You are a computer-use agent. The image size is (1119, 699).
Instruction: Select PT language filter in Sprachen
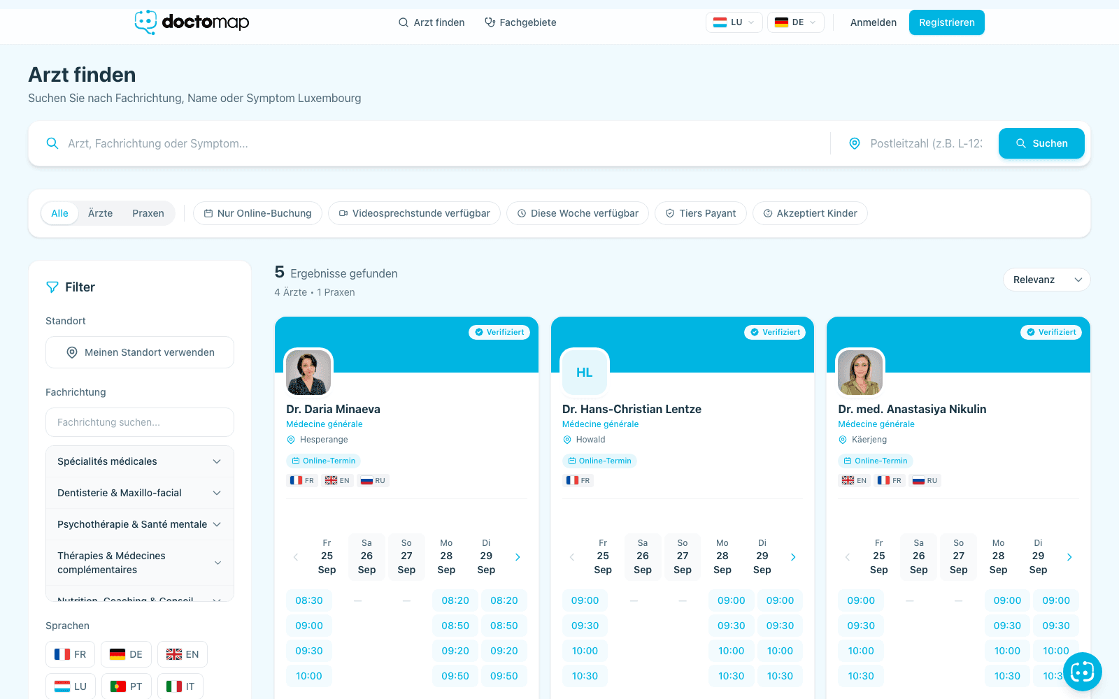tap(127, 686)
